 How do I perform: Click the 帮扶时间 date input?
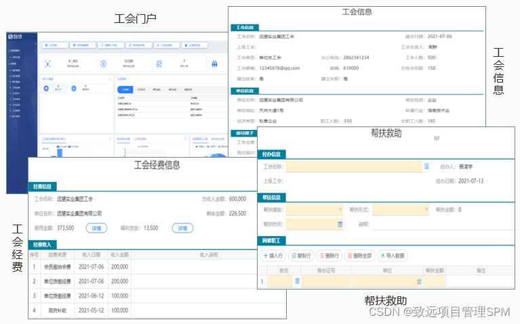315,224
